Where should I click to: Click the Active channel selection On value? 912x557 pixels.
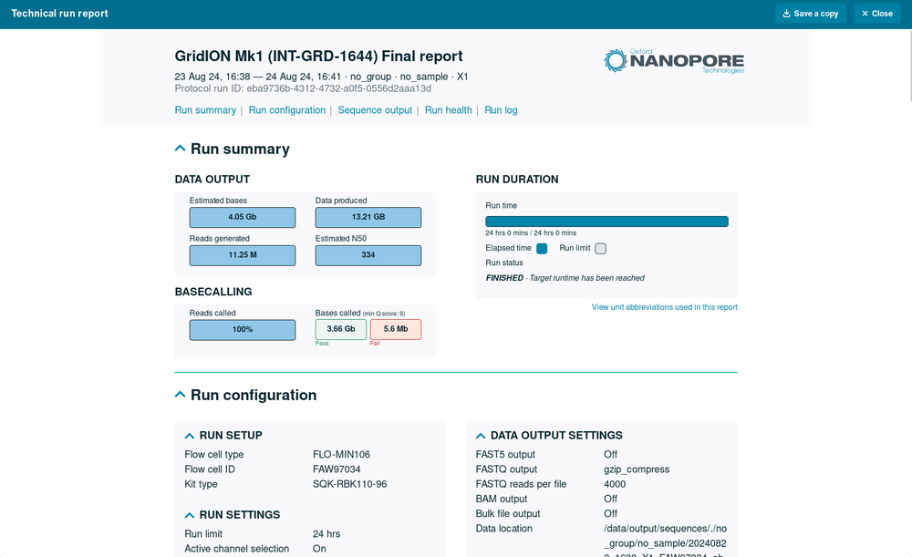319,548
